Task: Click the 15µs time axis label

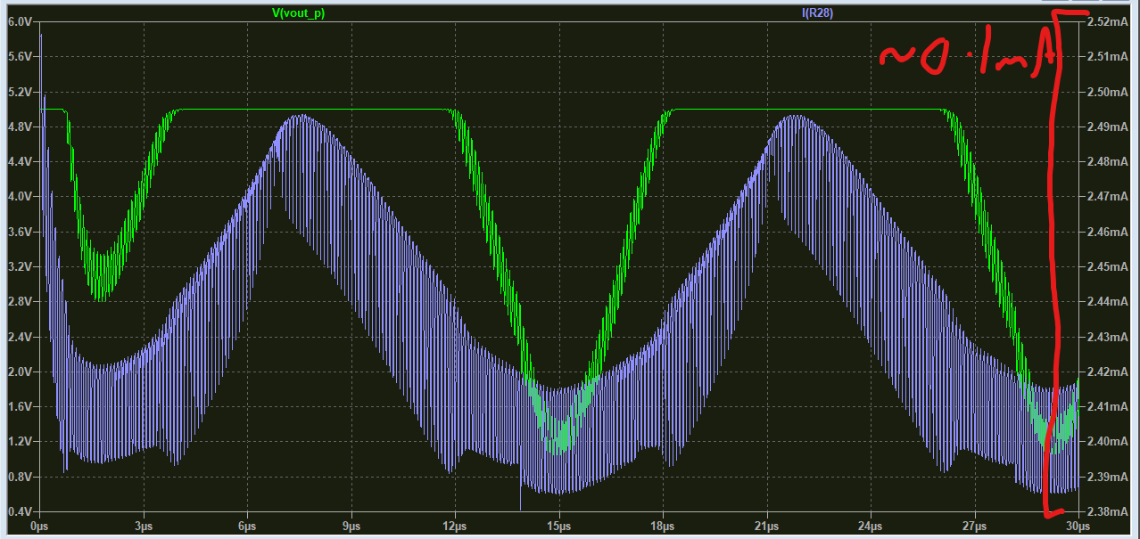Action: click(x=559, y=527)
